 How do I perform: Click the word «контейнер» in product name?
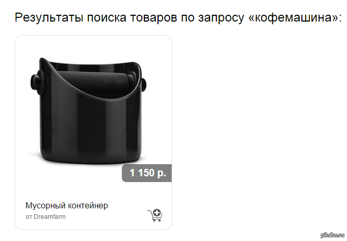[x=88, y=206]
